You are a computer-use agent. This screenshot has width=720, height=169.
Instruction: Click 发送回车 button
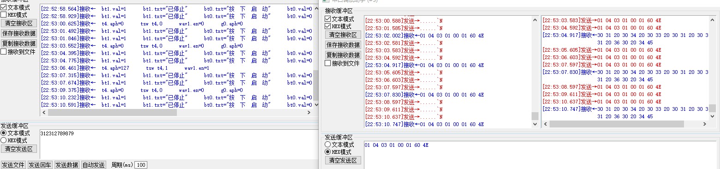pyautogui.click(x=40, y=165)
